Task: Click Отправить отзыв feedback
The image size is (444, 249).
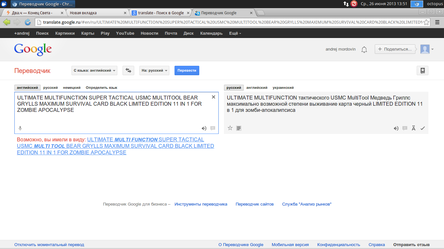Action: [411, 245]
